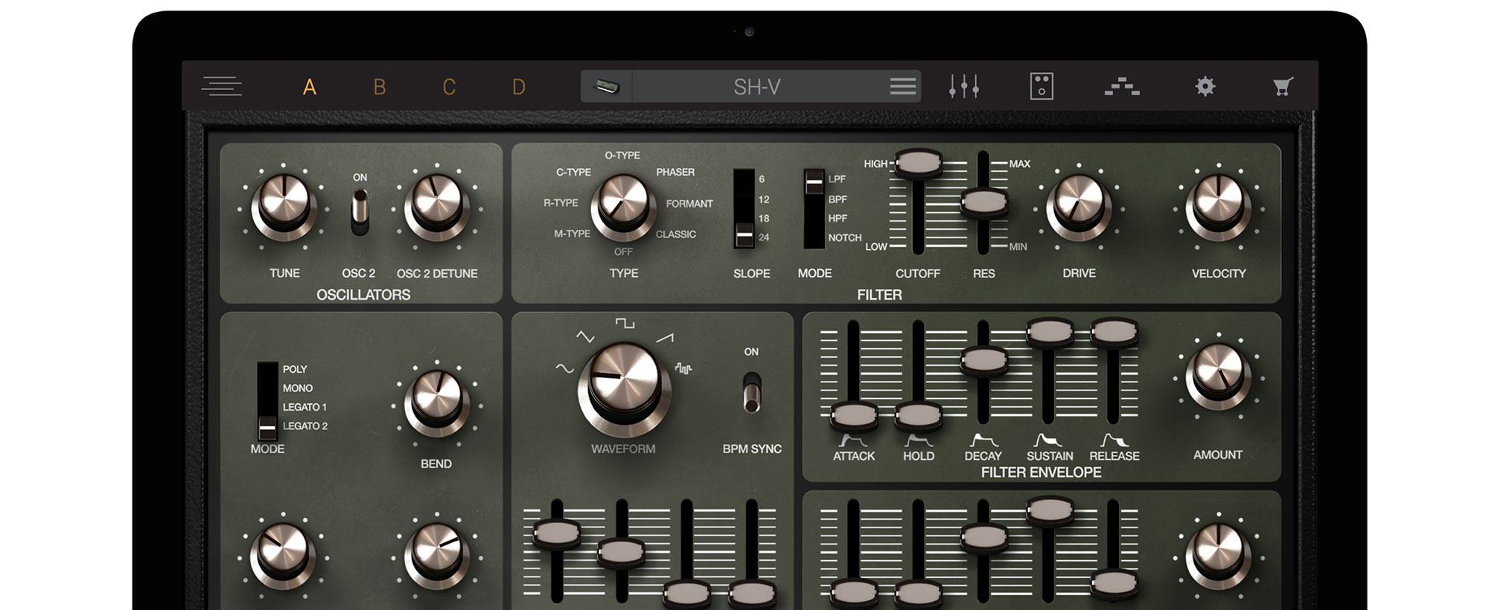
Task: Select O-TYPE filter label
Action: click(622, 155)
